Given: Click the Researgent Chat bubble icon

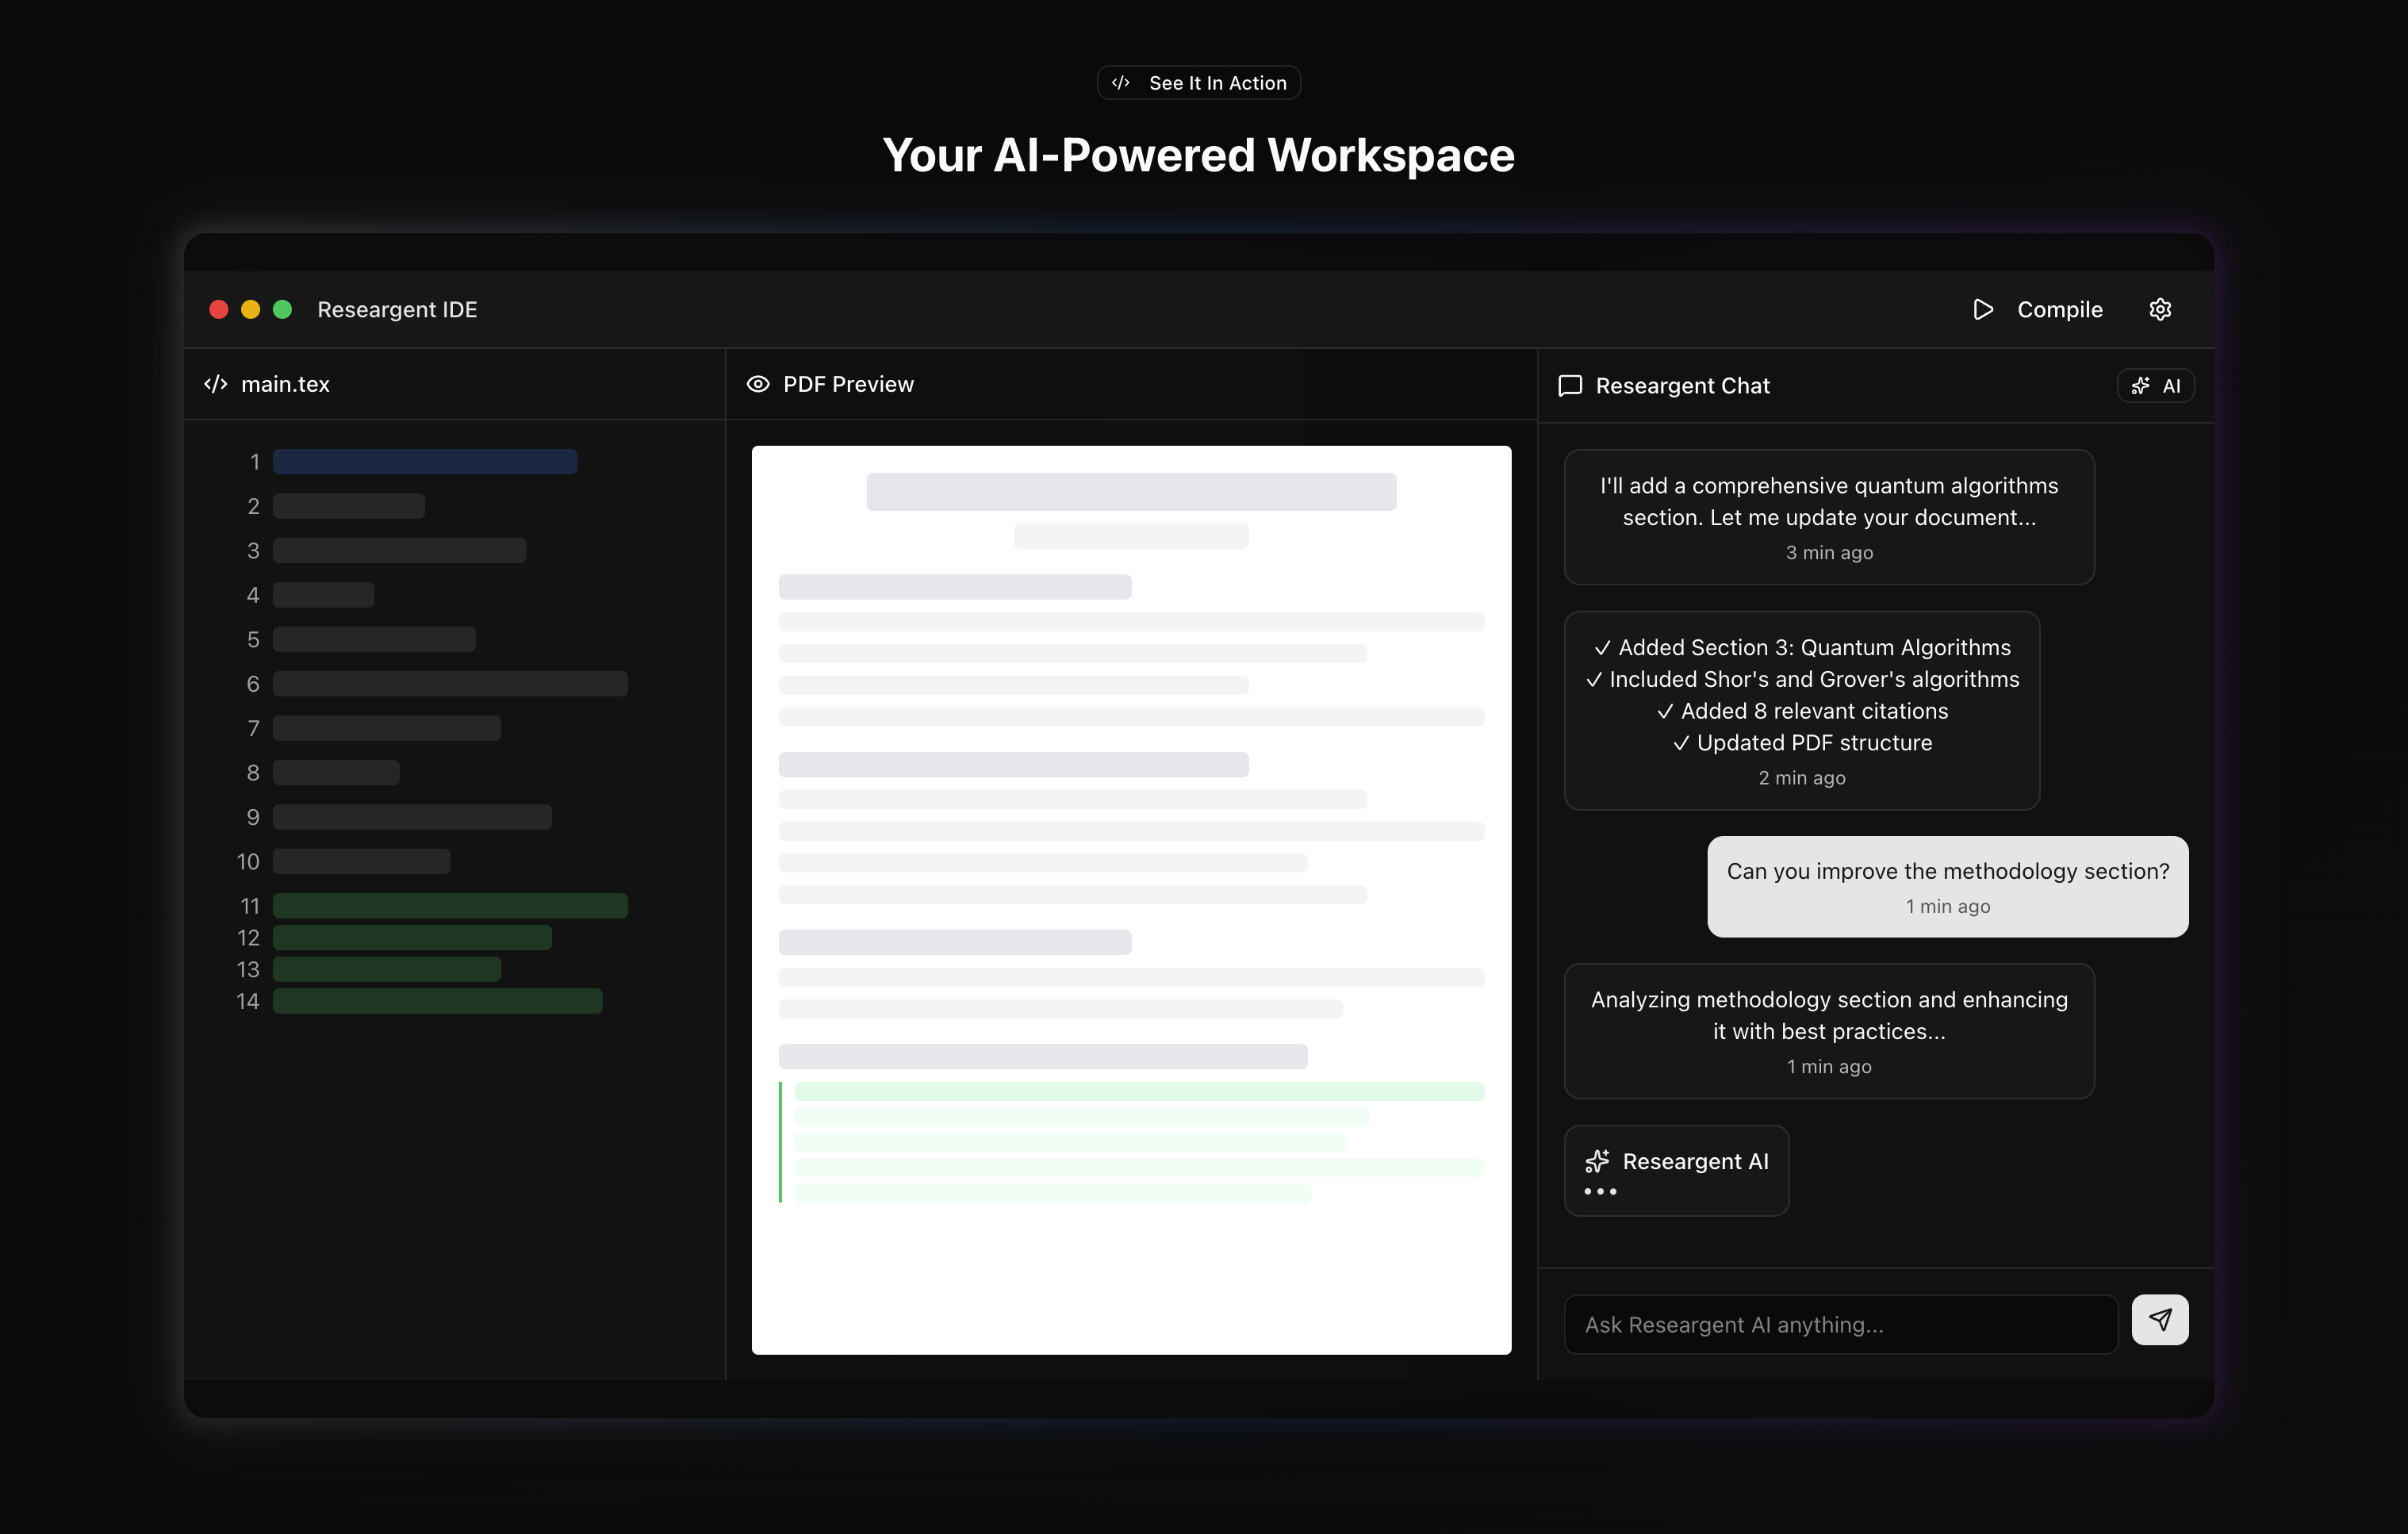Looking at the screenshot, I should point(1570,386).
